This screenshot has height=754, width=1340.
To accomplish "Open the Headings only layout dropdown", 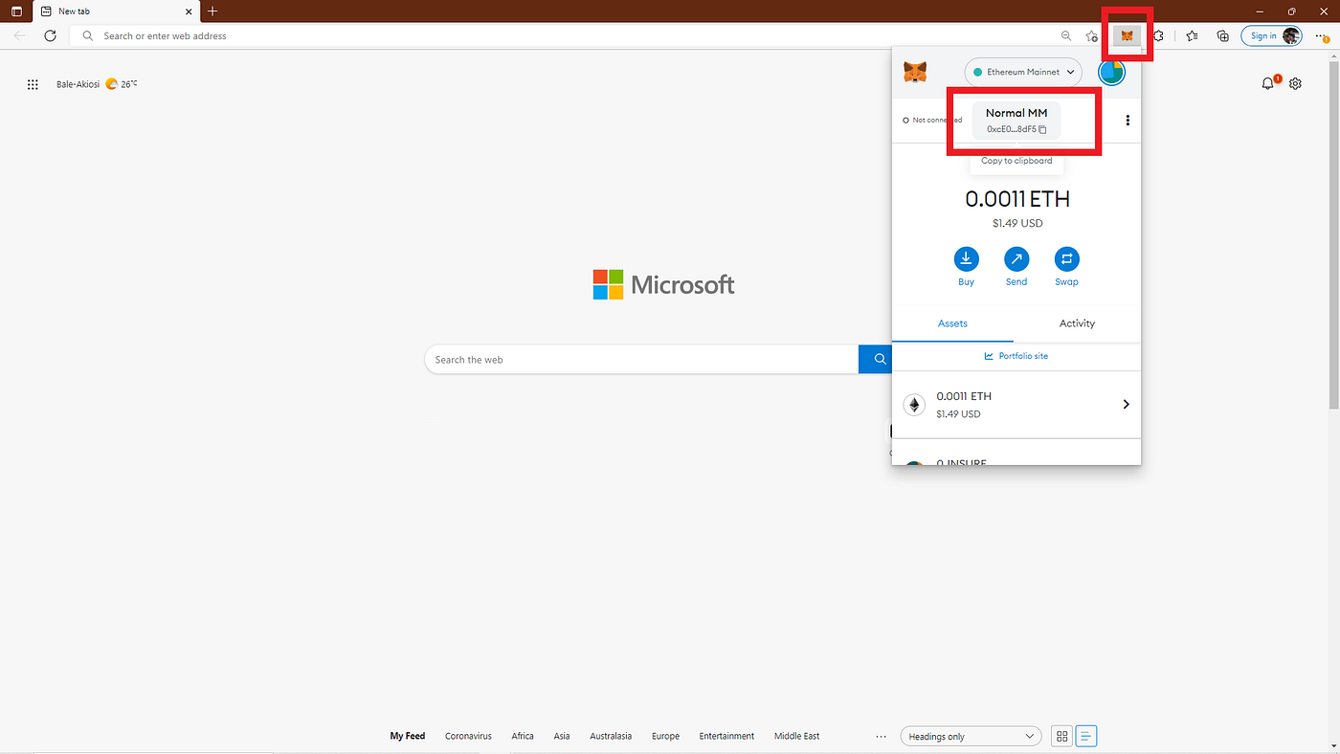I will click(971, 736).
